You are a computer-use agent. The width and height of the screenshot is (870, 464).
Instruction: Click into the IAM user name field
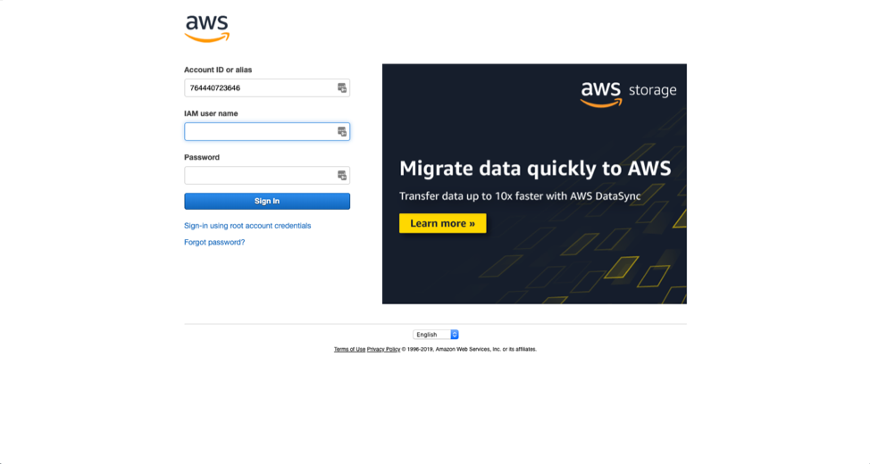pyautogui.click(x=259, y=131)
